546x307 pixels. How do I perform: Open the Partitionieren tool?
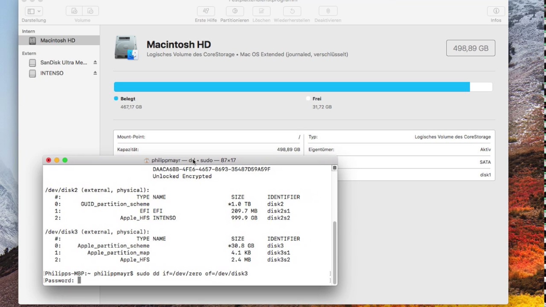[x=235, y=11]
